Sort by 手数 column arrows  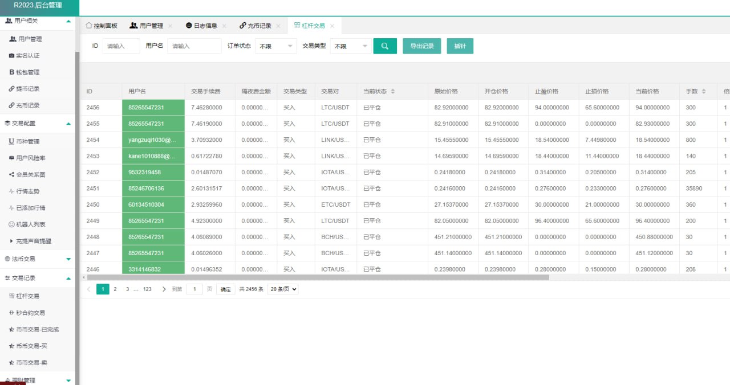tap(704, 92)
